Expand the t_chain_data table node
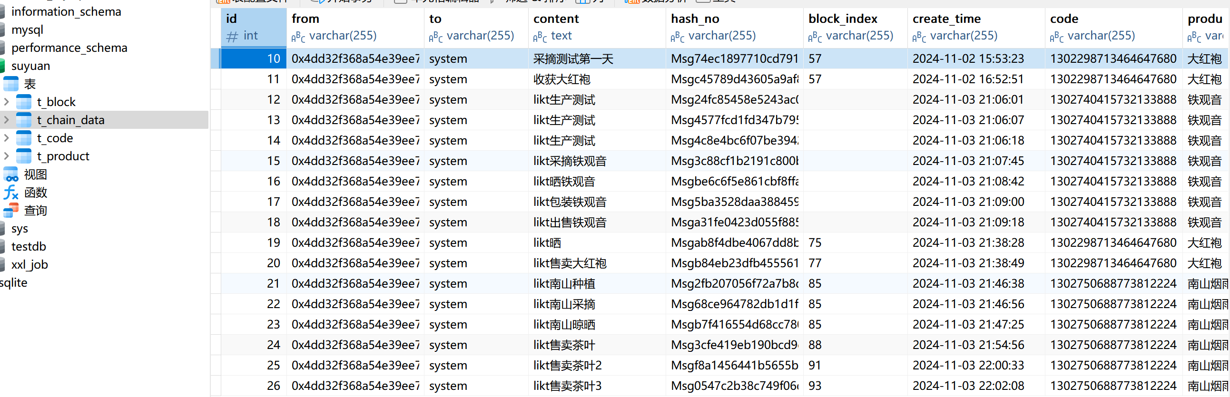Image resolution: width=1230 pixels, height=397 pixels. point(6,120)
